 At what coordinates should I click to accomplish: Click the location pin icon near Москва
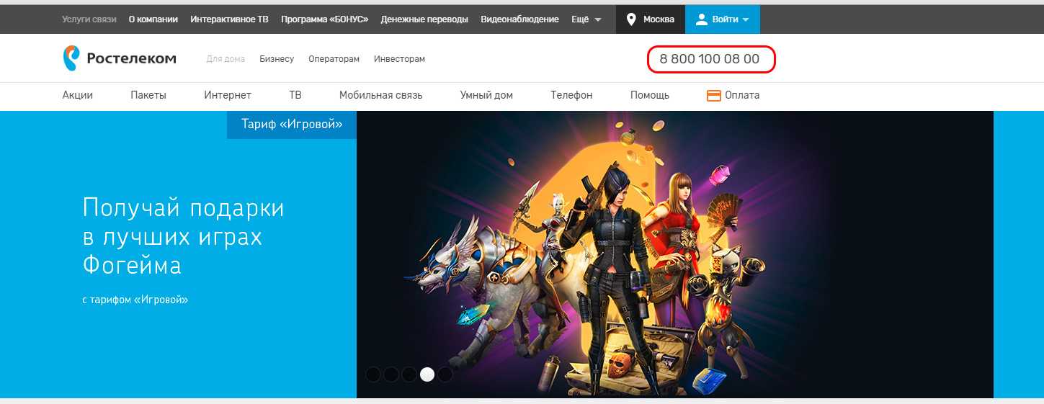pyautogui.click(x=631, y=19)
